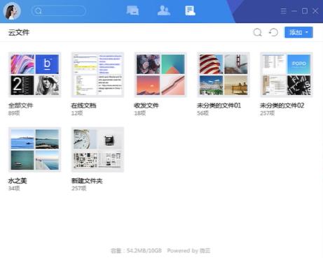This screenshot has width=323, height=258.
Task: Switch to the cloud documents tab
Action: (190, 10)
